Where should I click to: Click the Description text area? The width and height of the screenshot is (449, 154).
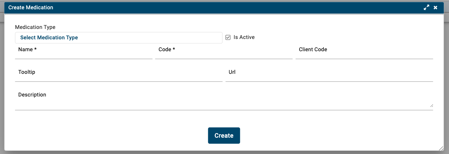(224, 103)
